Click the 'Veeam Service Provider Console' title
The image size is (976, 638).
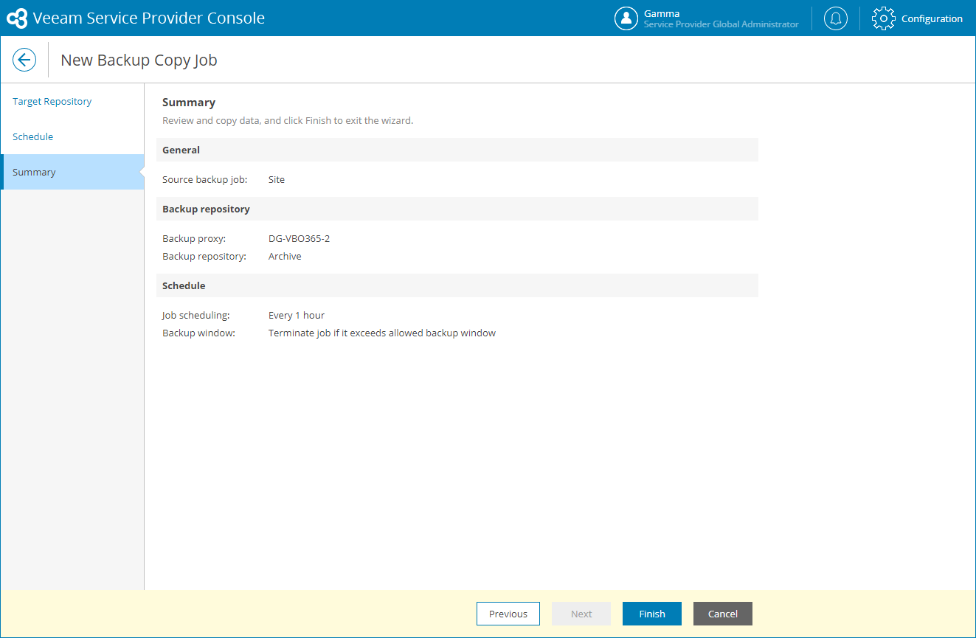(x=149, y=18)
